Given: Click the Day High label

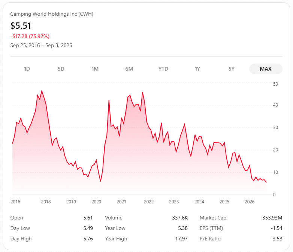Looking at the screenshot, I should click(21, 239).
